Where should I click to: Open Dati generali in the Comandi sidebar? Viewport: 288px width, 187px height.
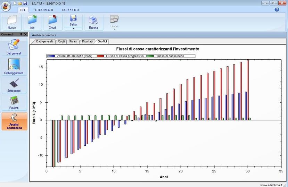click(14, 47)
